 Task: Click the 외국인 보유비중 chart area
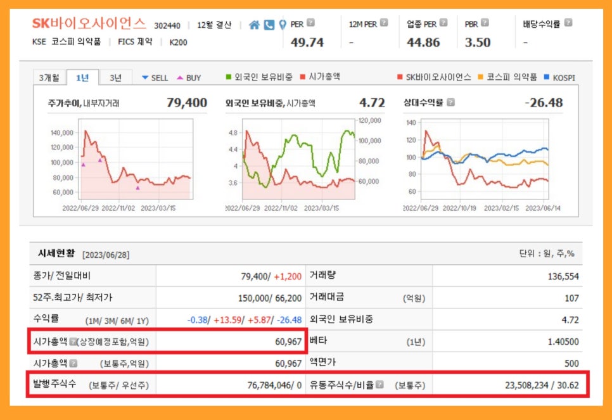pyautogui.click(x=298, y=159)
